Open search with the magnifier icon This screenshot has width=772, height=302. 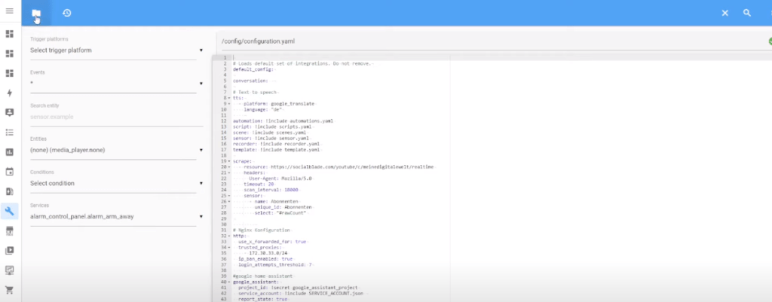click(x=747, y=13)
